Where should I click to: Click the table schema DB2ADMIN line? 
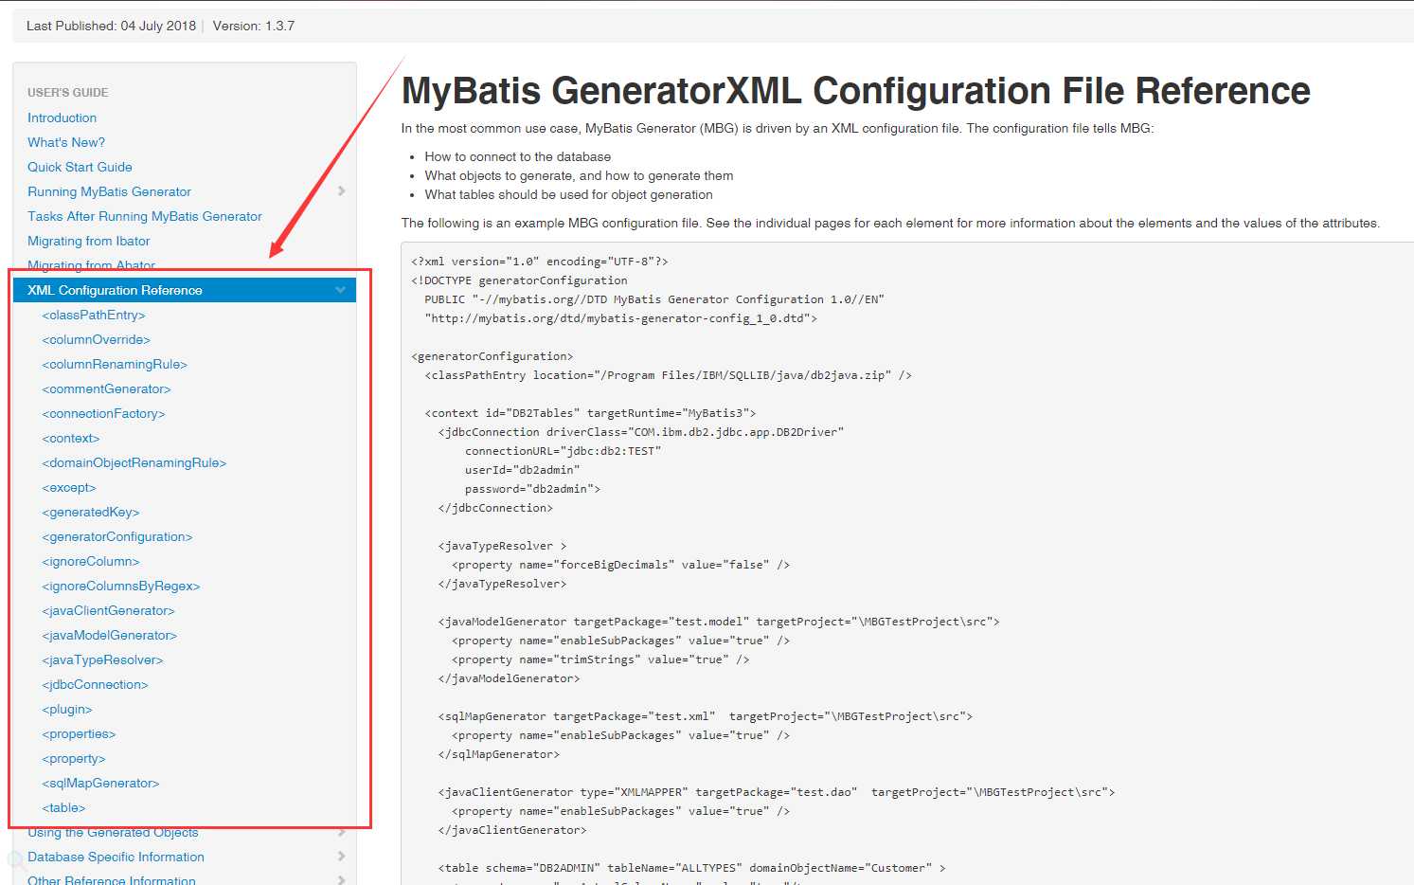[x=692, y=868]
